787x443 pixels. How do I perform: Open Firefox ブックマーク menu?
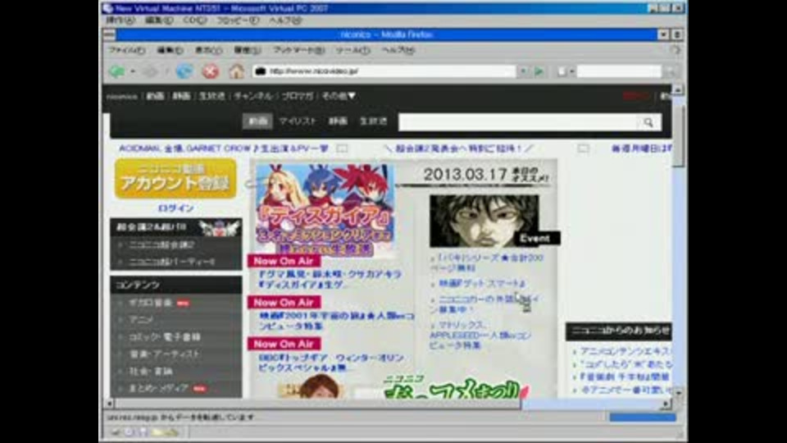[x=298, y=50]
